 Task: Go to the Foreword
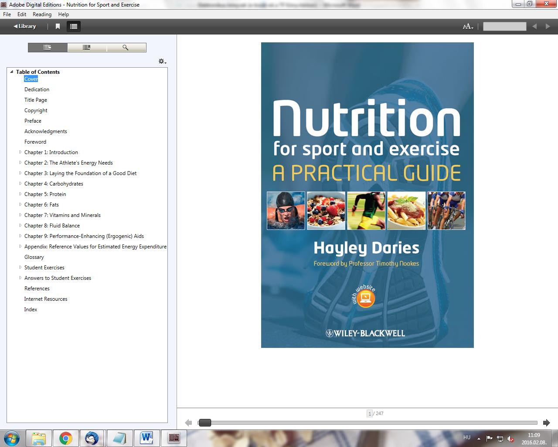(35, 142)
